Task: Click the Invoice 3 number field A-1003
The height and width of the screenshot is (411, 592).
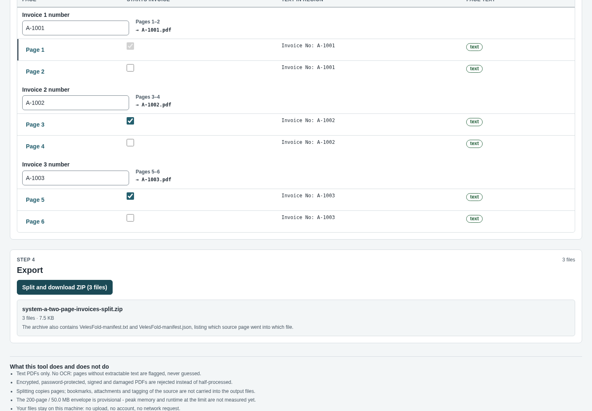Action: 76,178
